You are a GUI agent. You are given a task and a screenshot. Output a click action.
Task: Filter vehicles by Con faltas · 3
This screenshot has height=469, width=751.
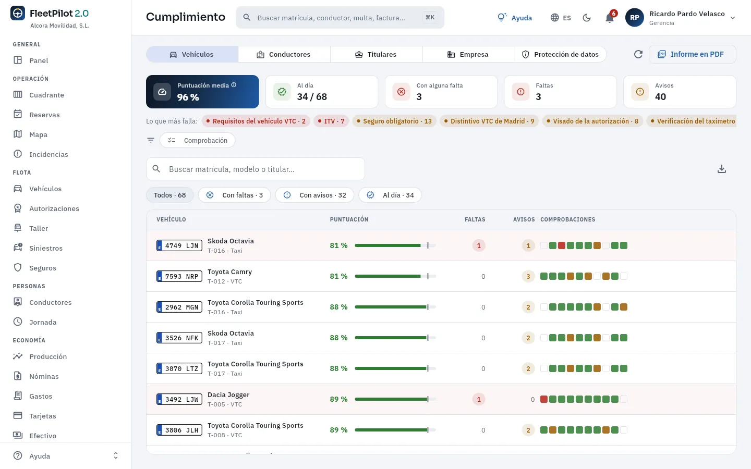(x=234, y=195)
